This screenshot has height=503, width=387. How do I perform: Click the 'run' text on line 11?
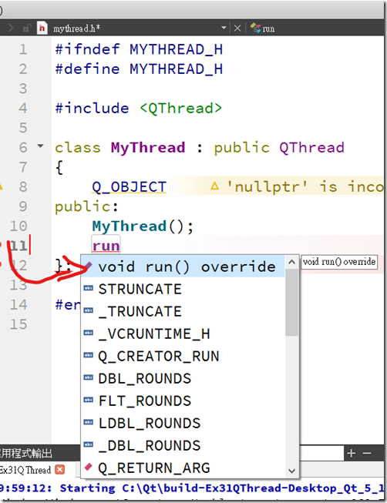(106, 246)
